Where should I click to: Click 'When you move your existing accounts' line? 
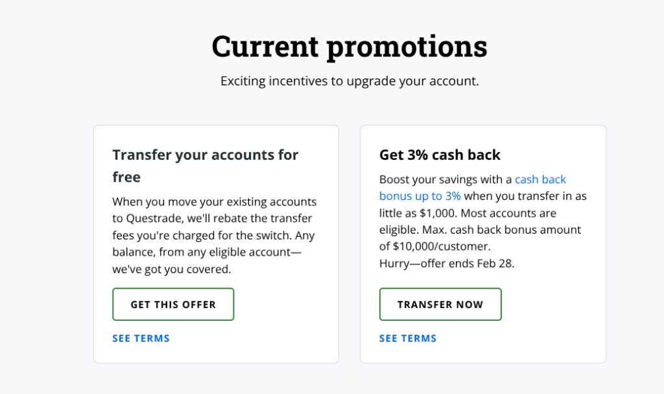click(x=214, y=201)
